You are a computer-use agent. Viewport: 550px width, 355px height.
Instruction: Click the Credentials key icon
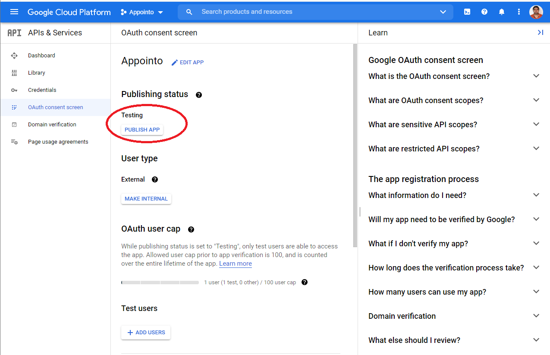[14, 90]
